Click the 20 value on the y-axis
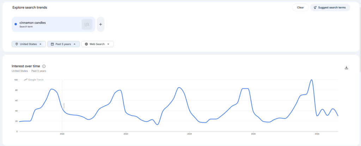The image size is (361, 146). (16, 121)
